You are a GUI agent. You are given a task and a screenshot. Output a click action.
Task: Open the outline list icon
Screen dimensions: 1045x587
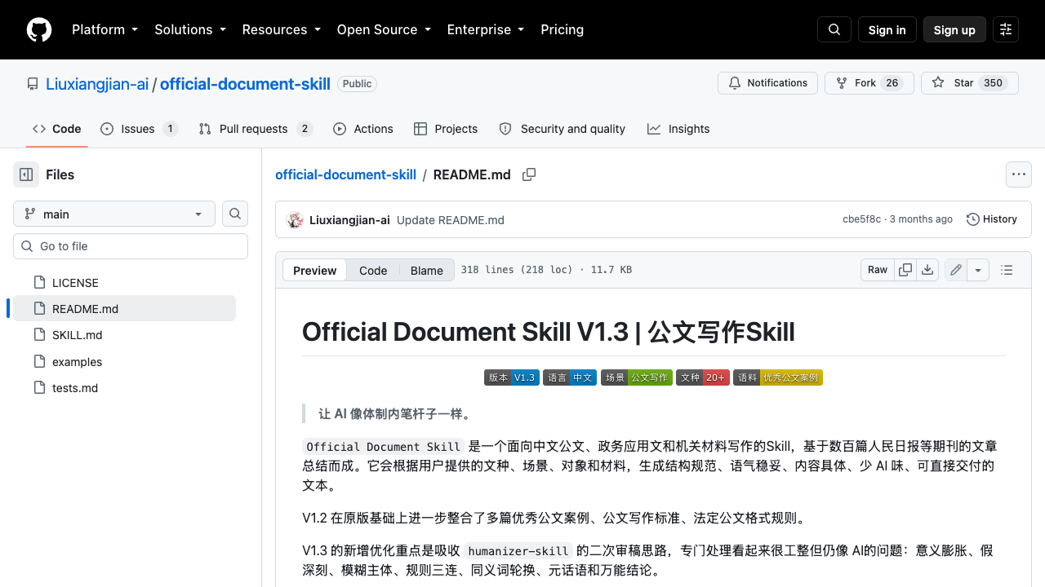tap(1007, 270)
